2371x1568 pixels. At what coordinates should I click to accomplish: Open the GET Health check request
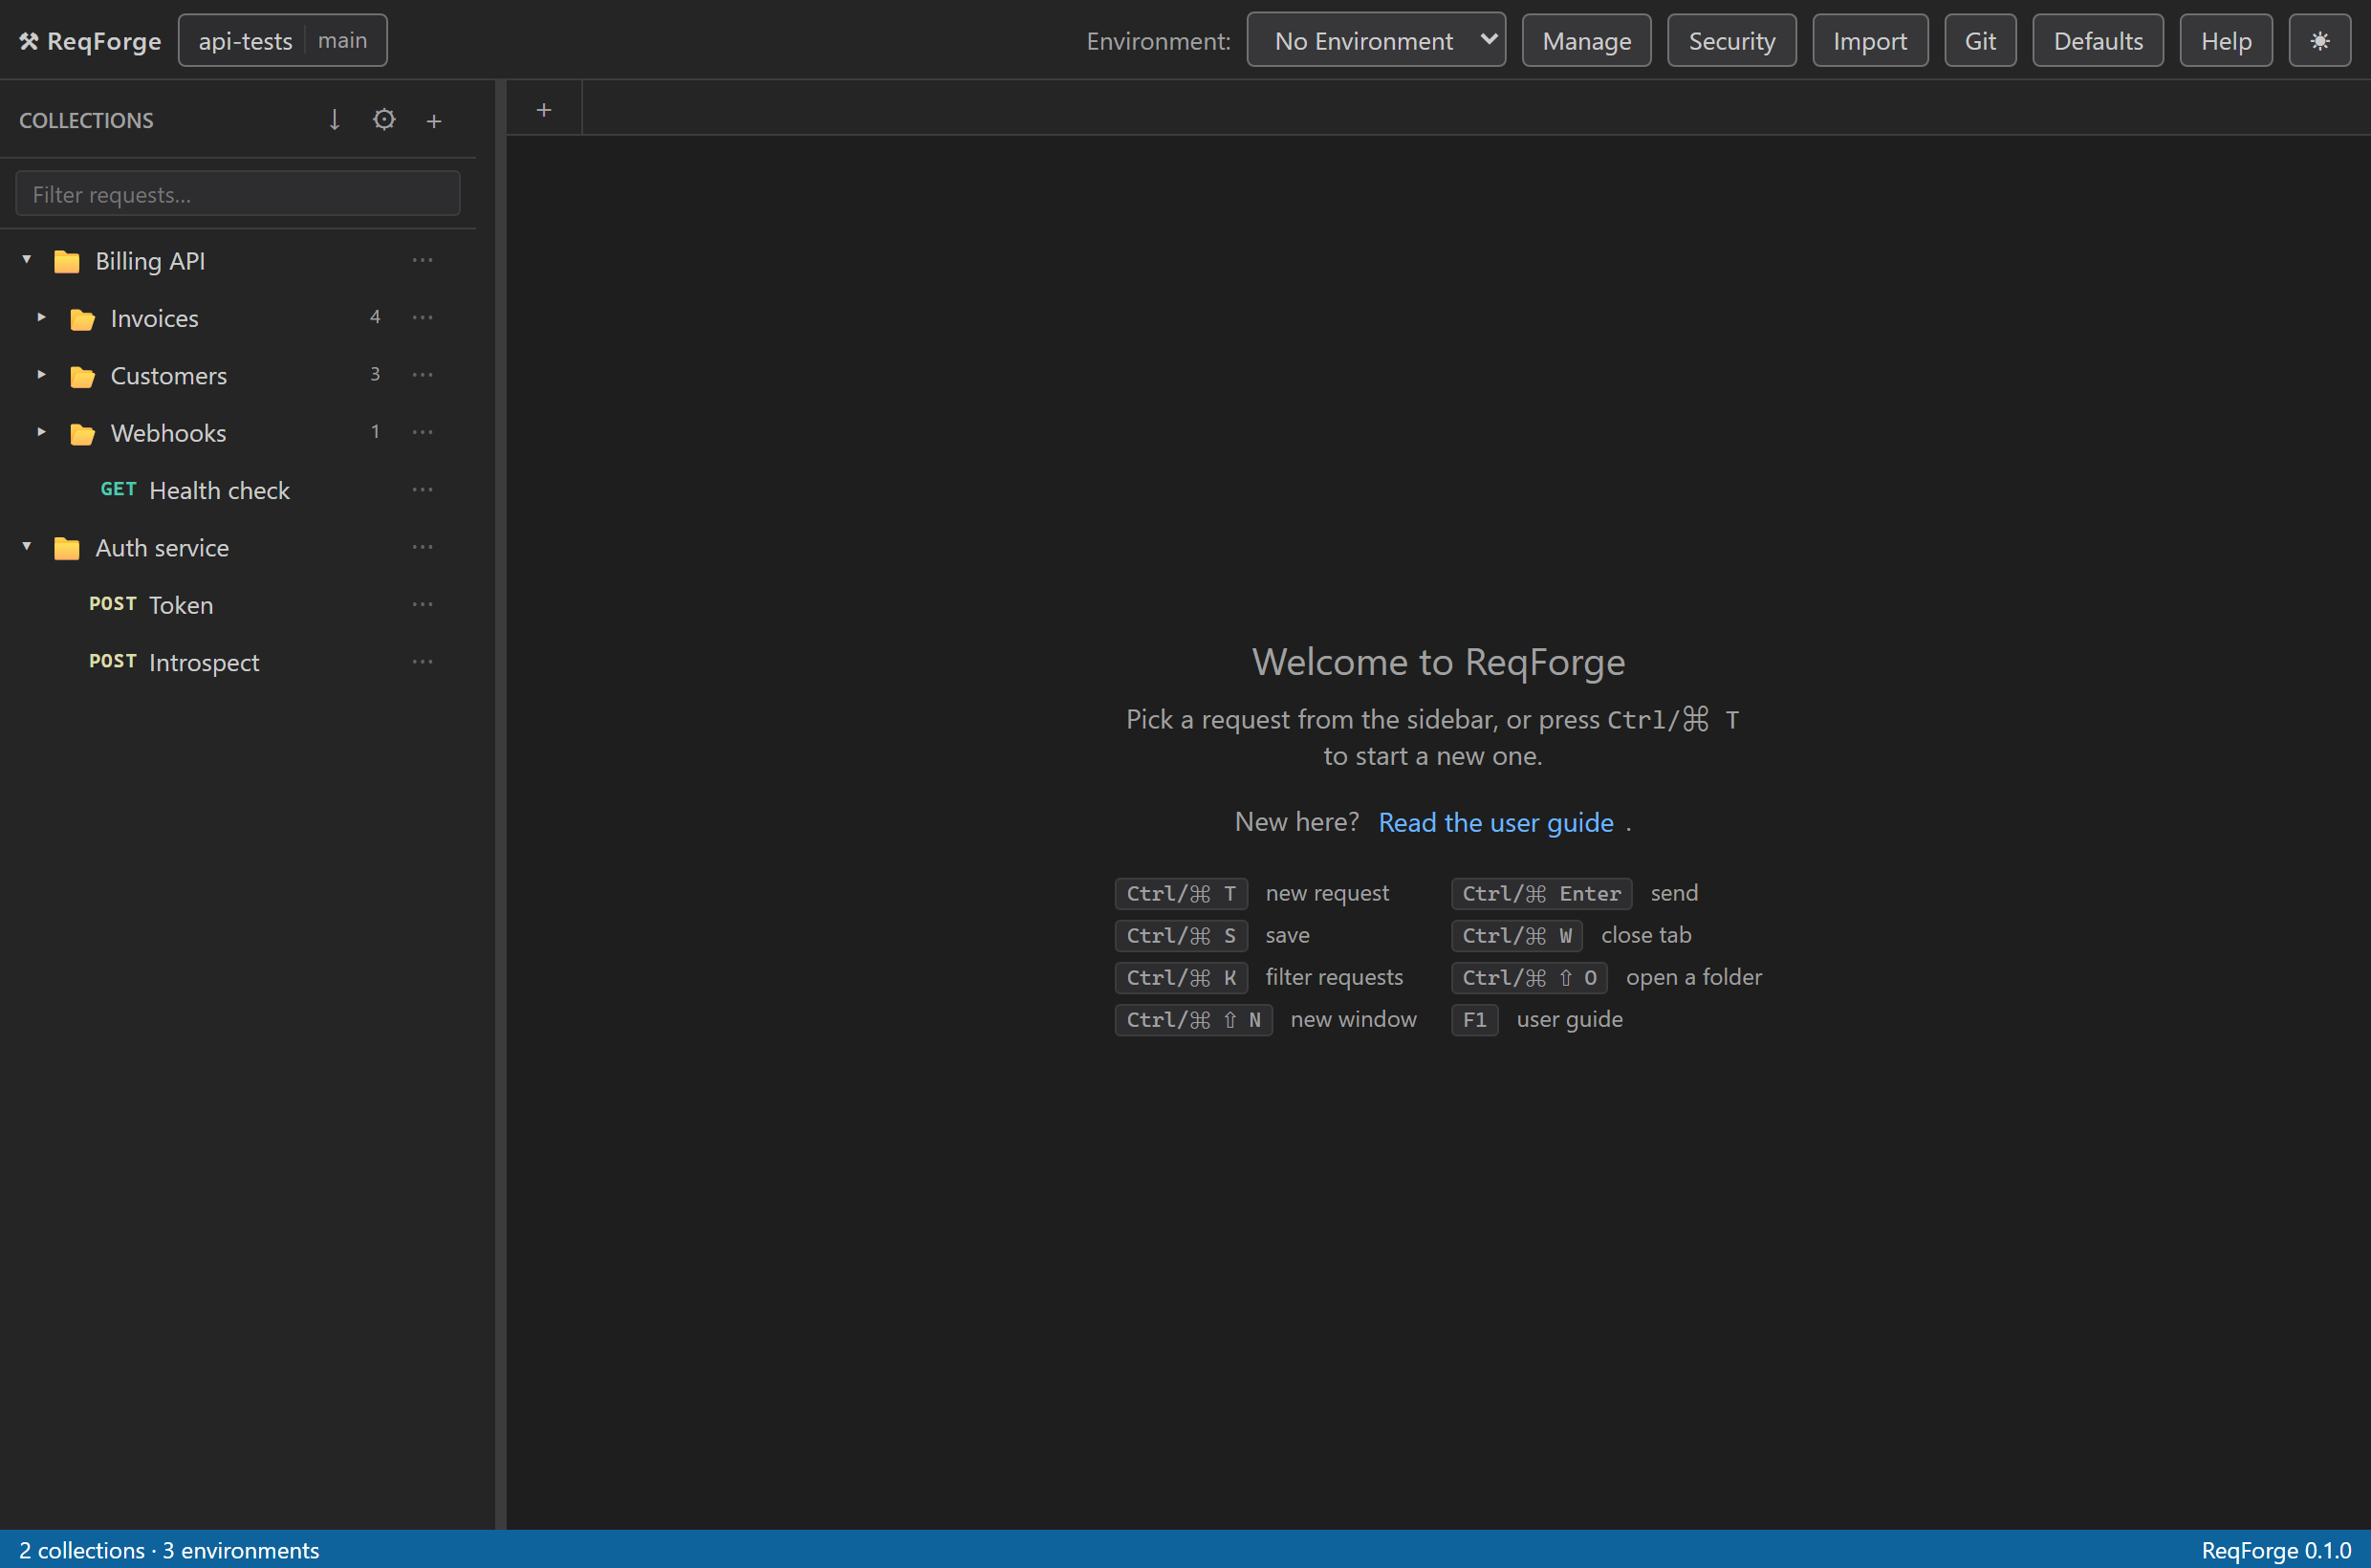(x=238, y=490)
